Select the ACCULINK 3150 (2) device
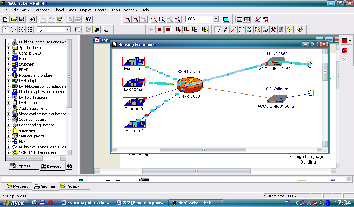This screenshot has width=354, height=207. click(x=277, y=99)
